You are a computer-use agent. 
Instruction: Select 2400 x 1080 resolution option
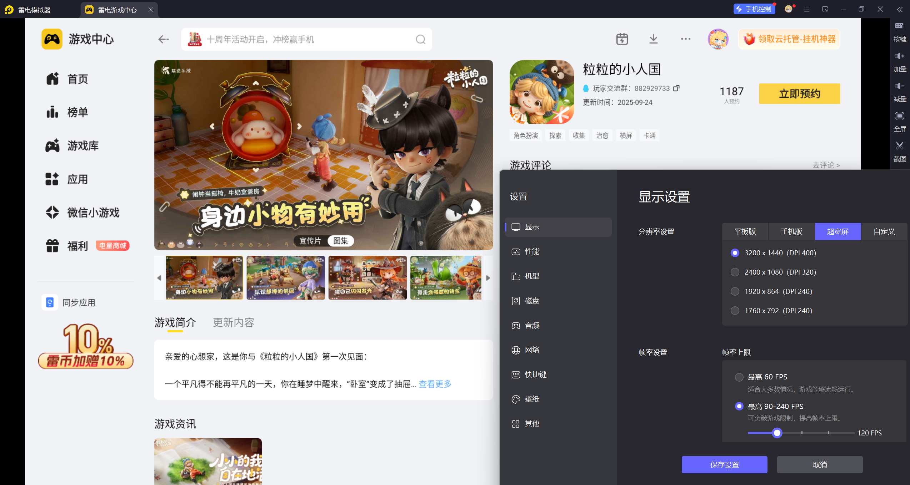pyautogui.click(x=735, y=272)
